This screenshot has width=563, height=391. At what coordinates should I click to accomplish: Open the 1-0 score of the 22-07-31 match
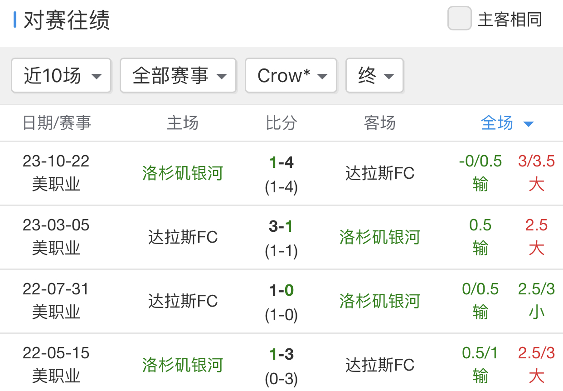tap(281, 290)
